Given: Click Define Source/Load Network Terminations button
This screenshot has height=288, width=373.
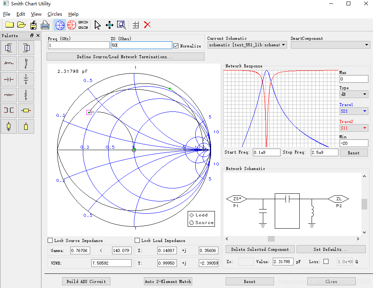Looking at the screenshot, I should tap(125, 57).
